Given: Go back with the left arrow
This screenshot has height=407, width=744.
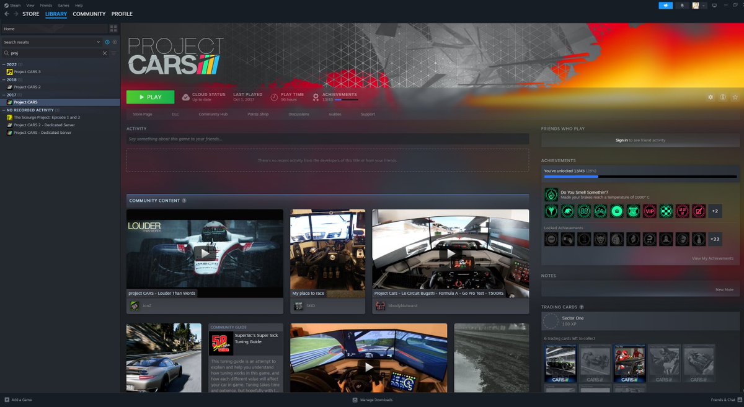Looking at the screenshot, I should 7,14.
